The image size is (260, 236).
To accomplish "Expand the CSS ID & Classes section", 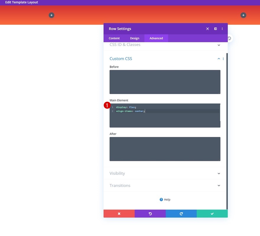I will pos(165,45).
